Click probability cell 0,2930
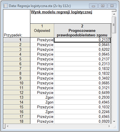The height and width of the screenshot is (132, 120). pos(82,97)
